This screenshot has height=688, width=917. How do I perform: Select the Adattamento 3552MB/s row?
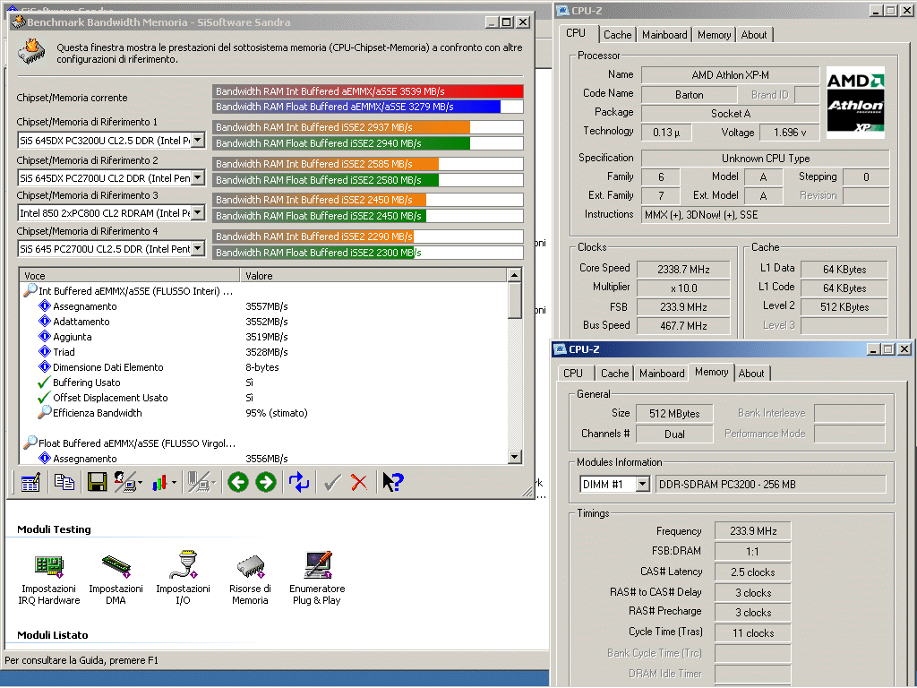pos(263,322)
